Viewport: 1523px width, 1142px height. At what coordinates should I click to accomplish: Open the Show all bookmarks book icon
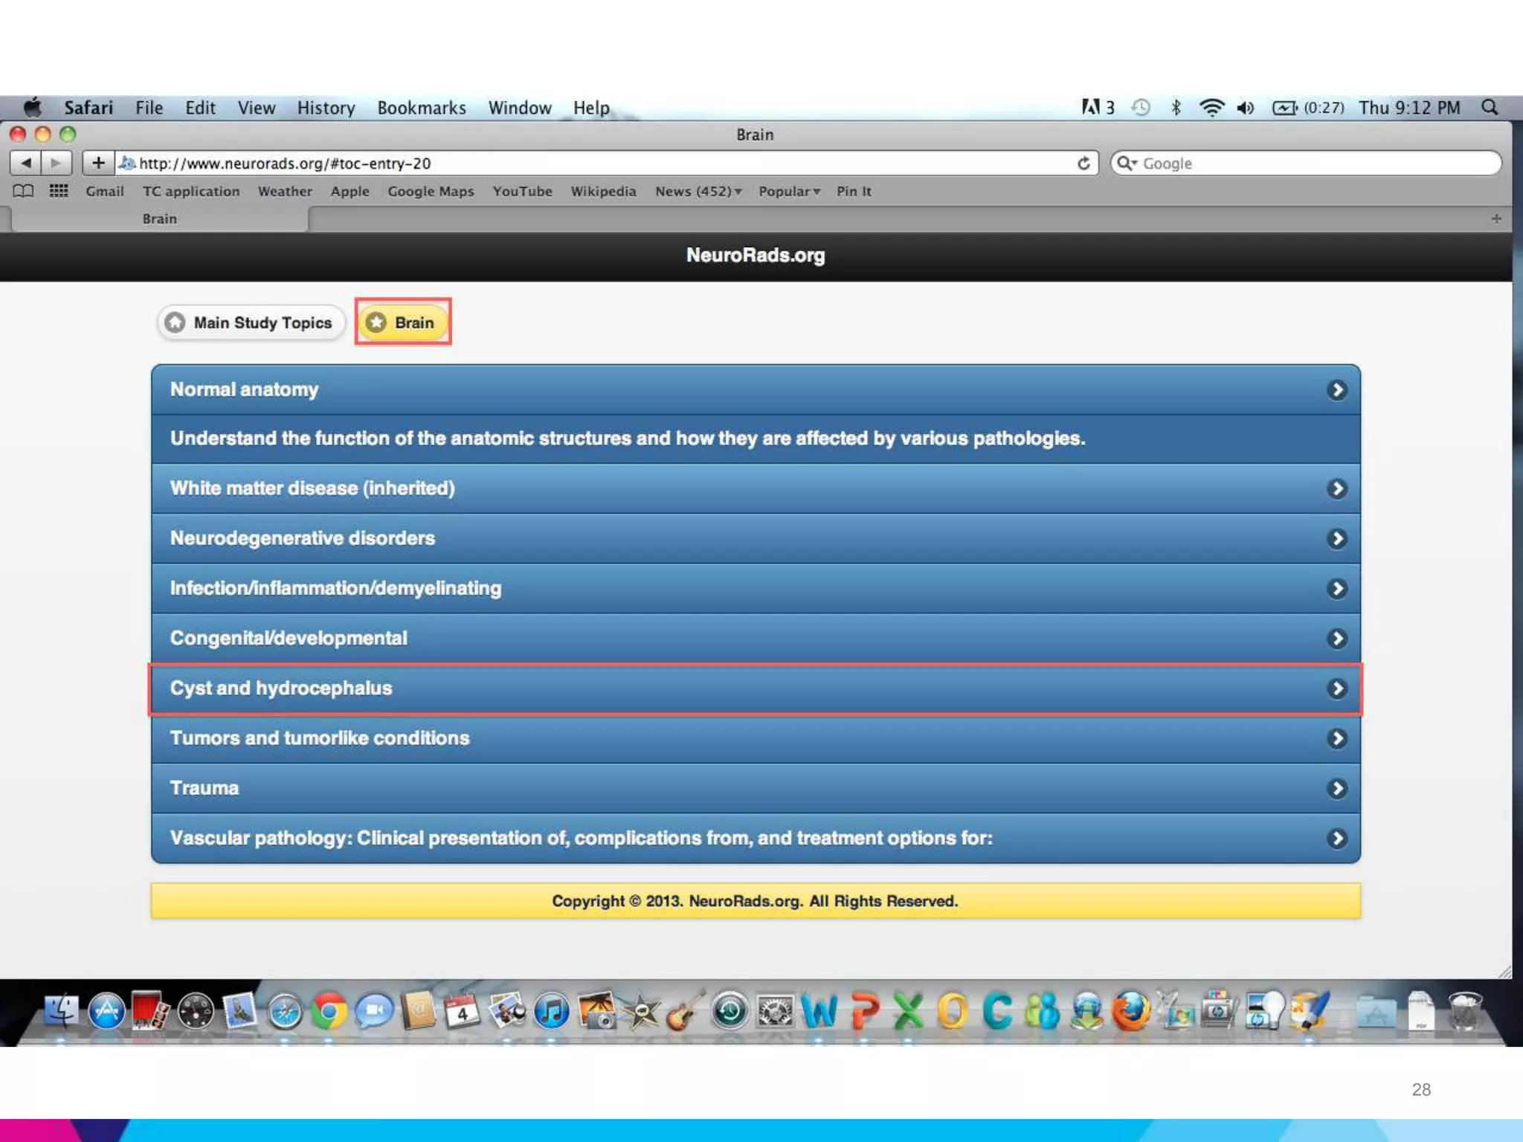coord(23,191)
